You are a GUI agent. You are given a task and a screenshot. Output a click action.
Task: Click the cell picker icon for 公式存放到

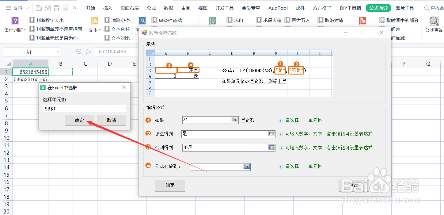[247, 167]
